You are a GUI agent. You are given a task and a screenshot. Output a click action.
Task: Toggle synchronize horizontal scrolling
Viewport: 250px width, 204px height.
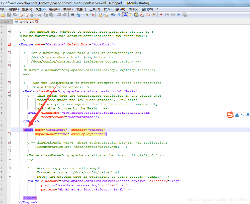point(106,15)
